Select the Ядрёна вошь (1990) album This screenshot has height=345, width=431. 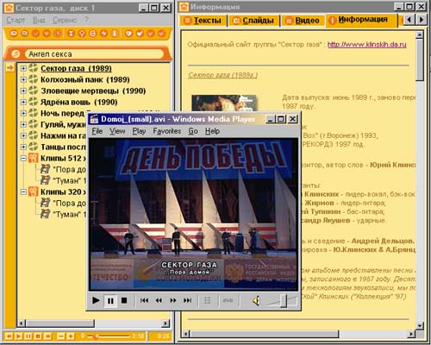[78, 102]
